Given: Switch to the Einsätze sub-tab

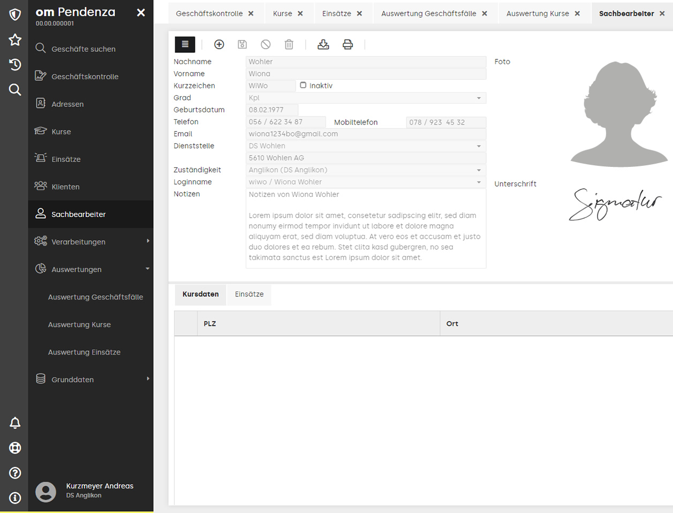Looking at the screenshot, I should (249, 294).
